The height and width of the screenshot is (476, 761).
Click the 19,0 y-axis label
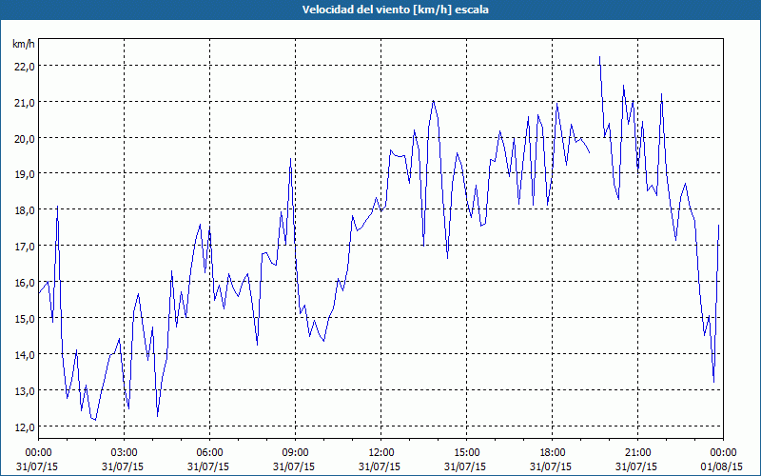coord(25,175)
